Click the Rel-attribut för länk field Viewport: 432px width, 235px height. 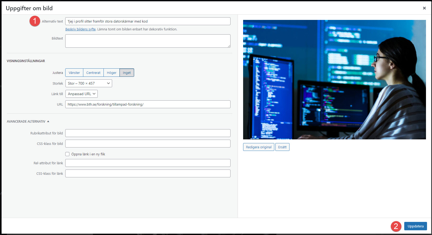148,163
